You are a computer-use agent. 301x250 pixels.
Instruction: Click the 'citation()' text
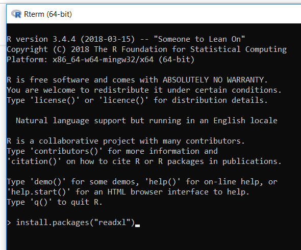[34, 161]
